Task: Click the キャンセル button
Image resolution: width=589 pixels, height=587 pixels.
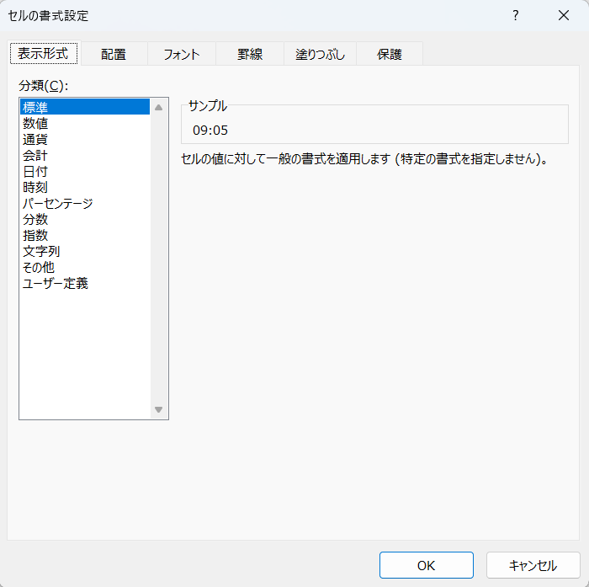Action: tap(533, 565)
